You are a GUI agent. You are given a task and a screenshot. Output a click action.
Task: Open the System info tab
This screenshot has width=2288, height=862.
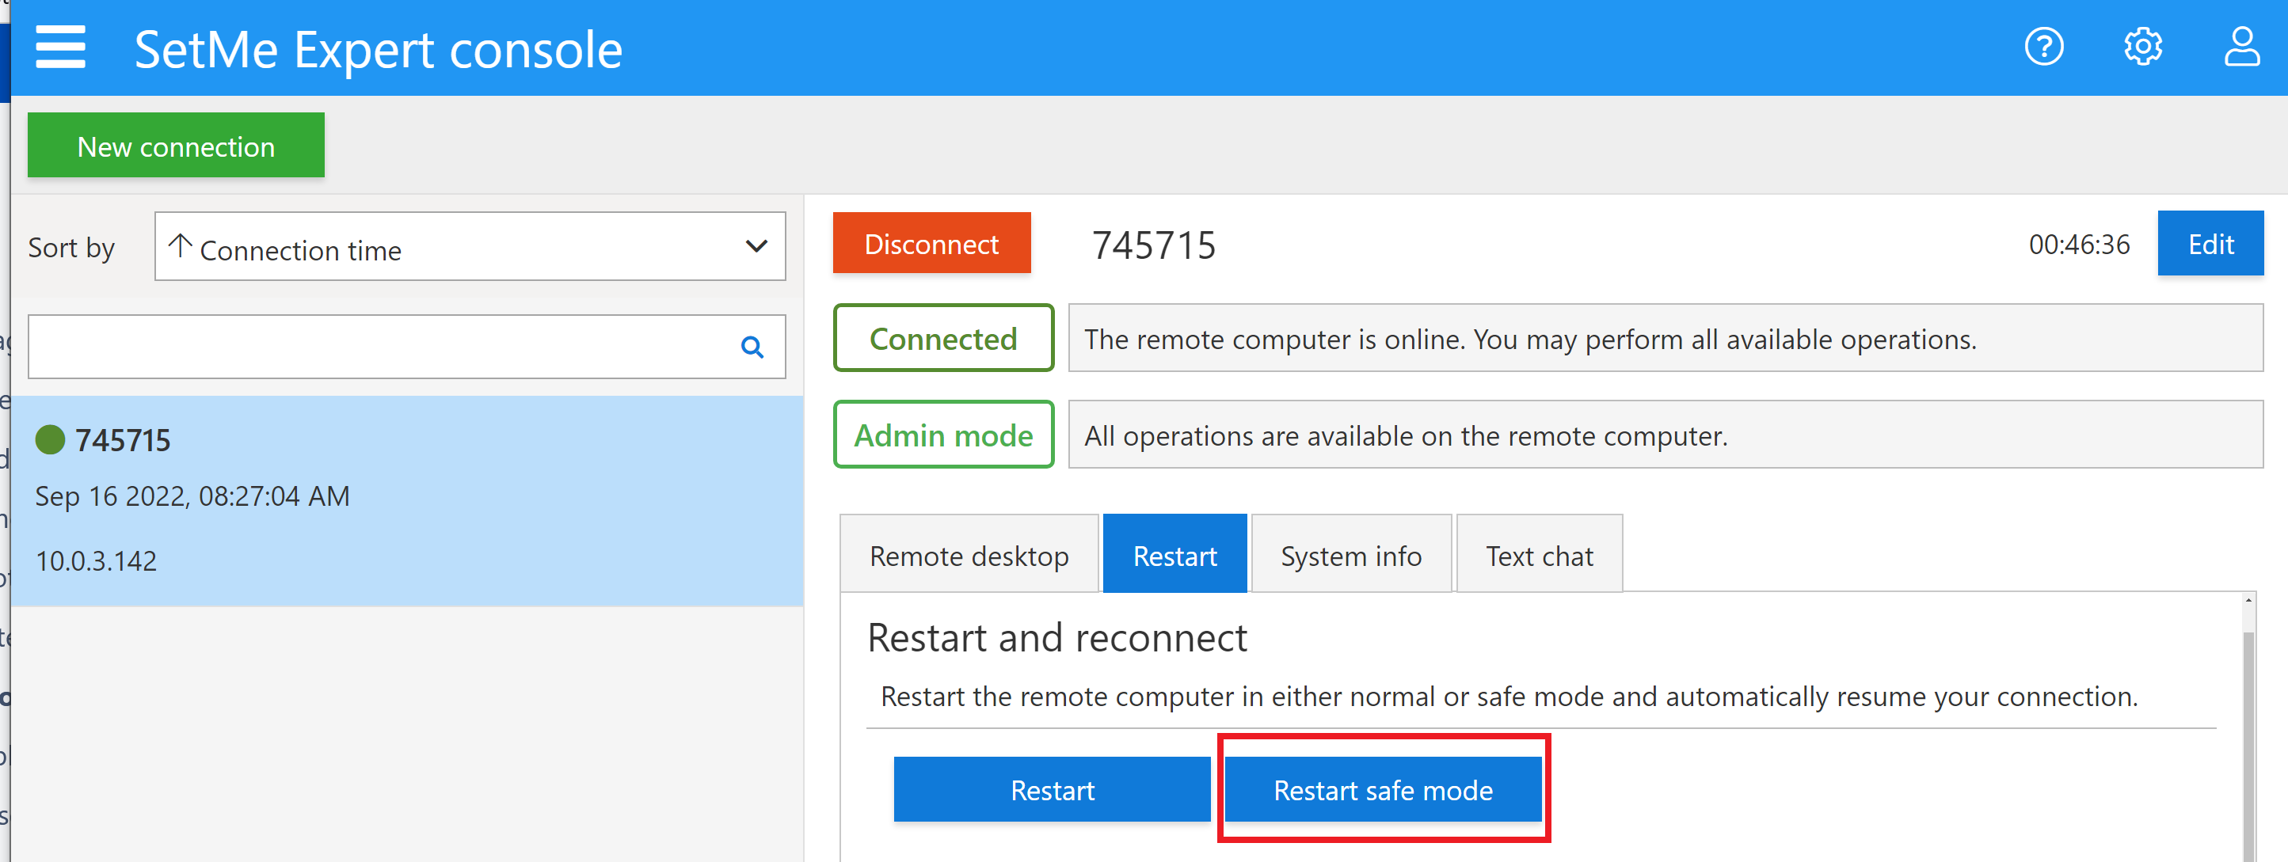pyautogui.click(x=1351, y=554)
